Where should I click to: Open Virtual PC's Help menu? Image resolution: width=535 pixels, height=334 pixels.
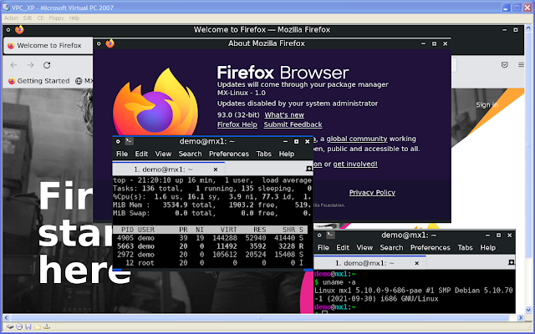pyautogui.click(x=74, y=18)
